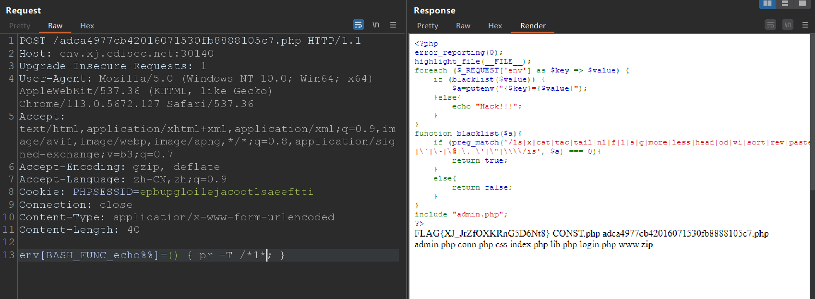
Task: Switch to combined single-pane layout view
Action: point(802,3)
